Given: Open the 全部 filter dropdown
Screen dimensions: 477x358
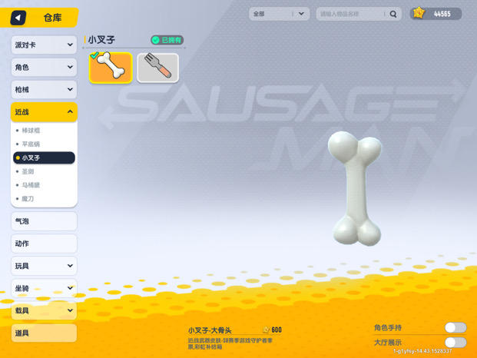Looking at the screenshot, I should [279, 14].
